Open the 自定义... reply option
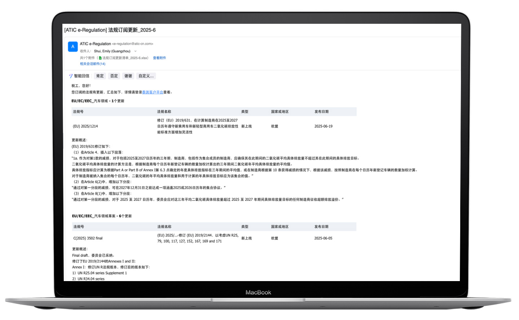The image size is (519, 320). tap(146, 76)
